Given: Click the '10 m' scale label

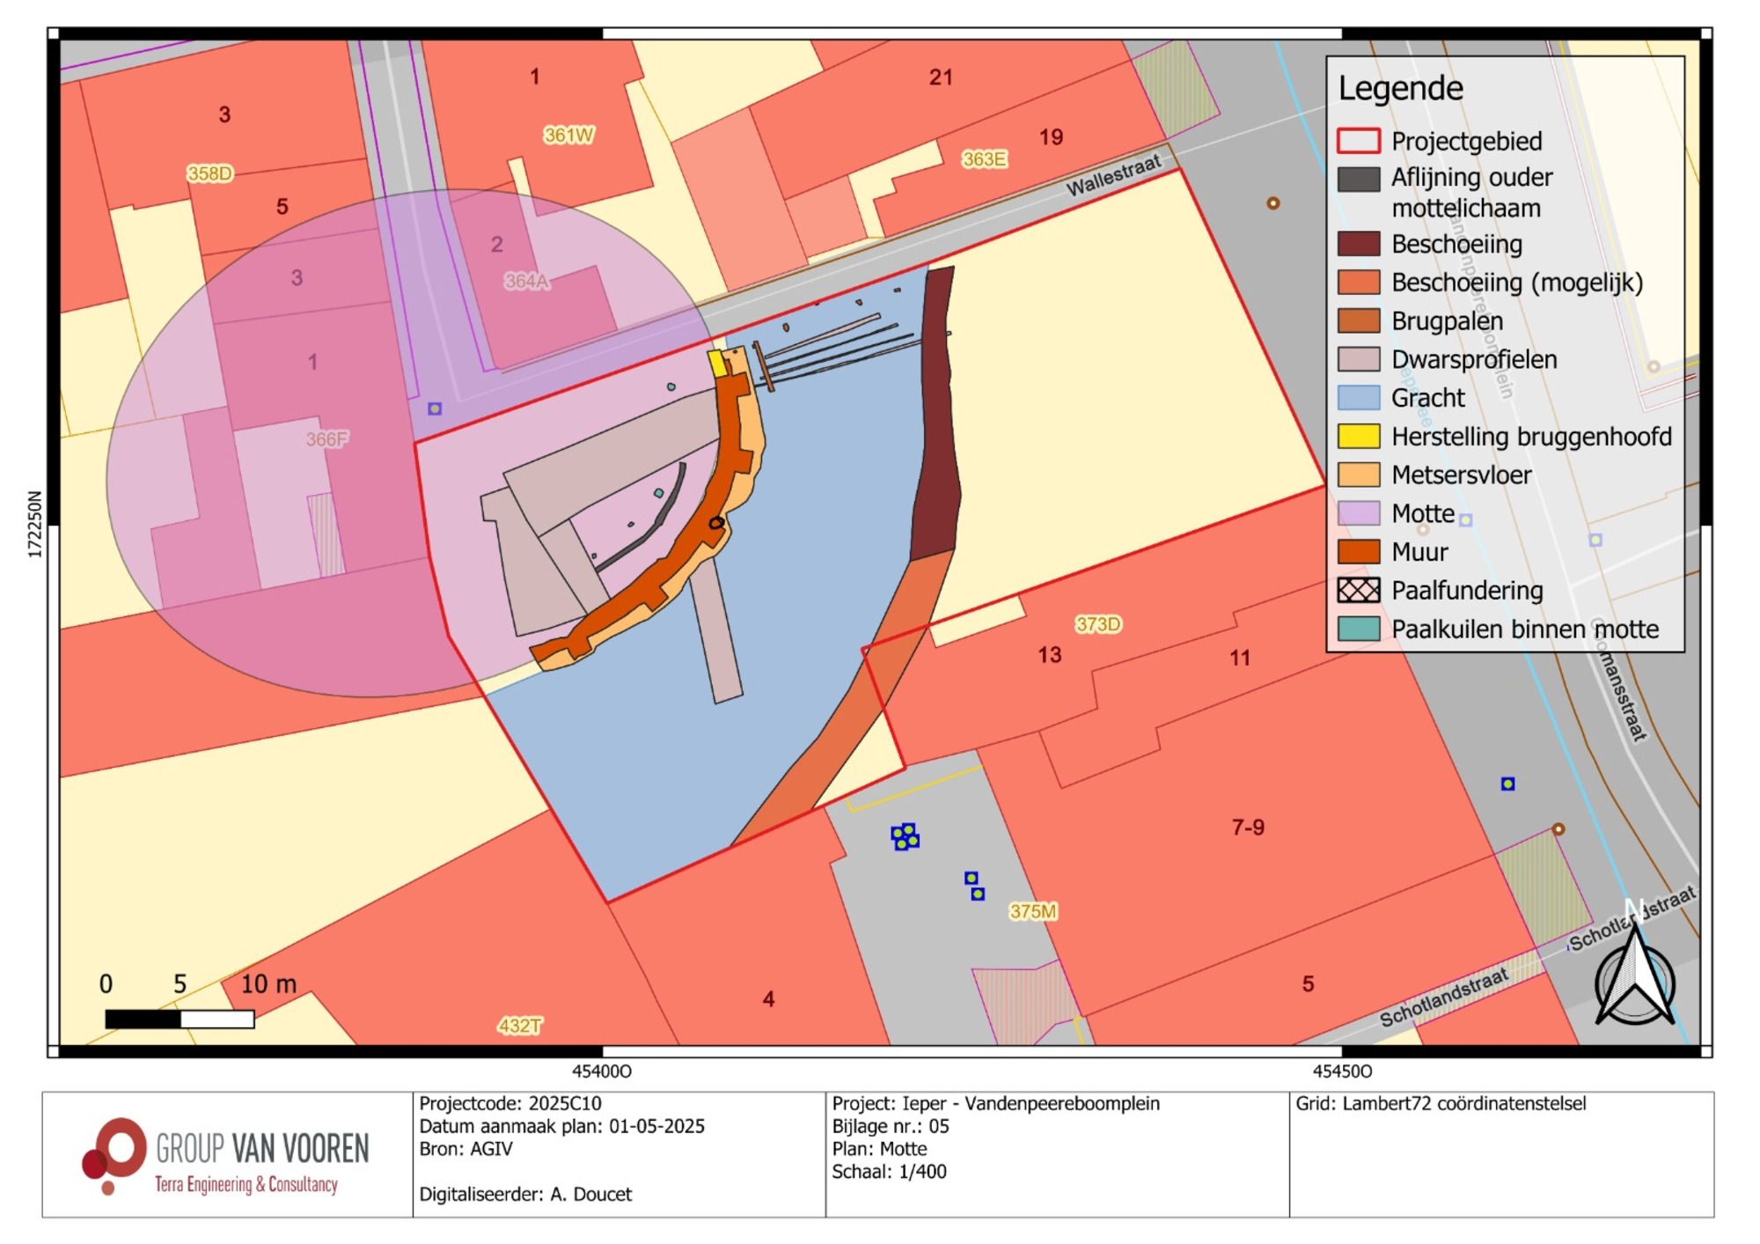Looking at the screenshot, I should (268, 983).
